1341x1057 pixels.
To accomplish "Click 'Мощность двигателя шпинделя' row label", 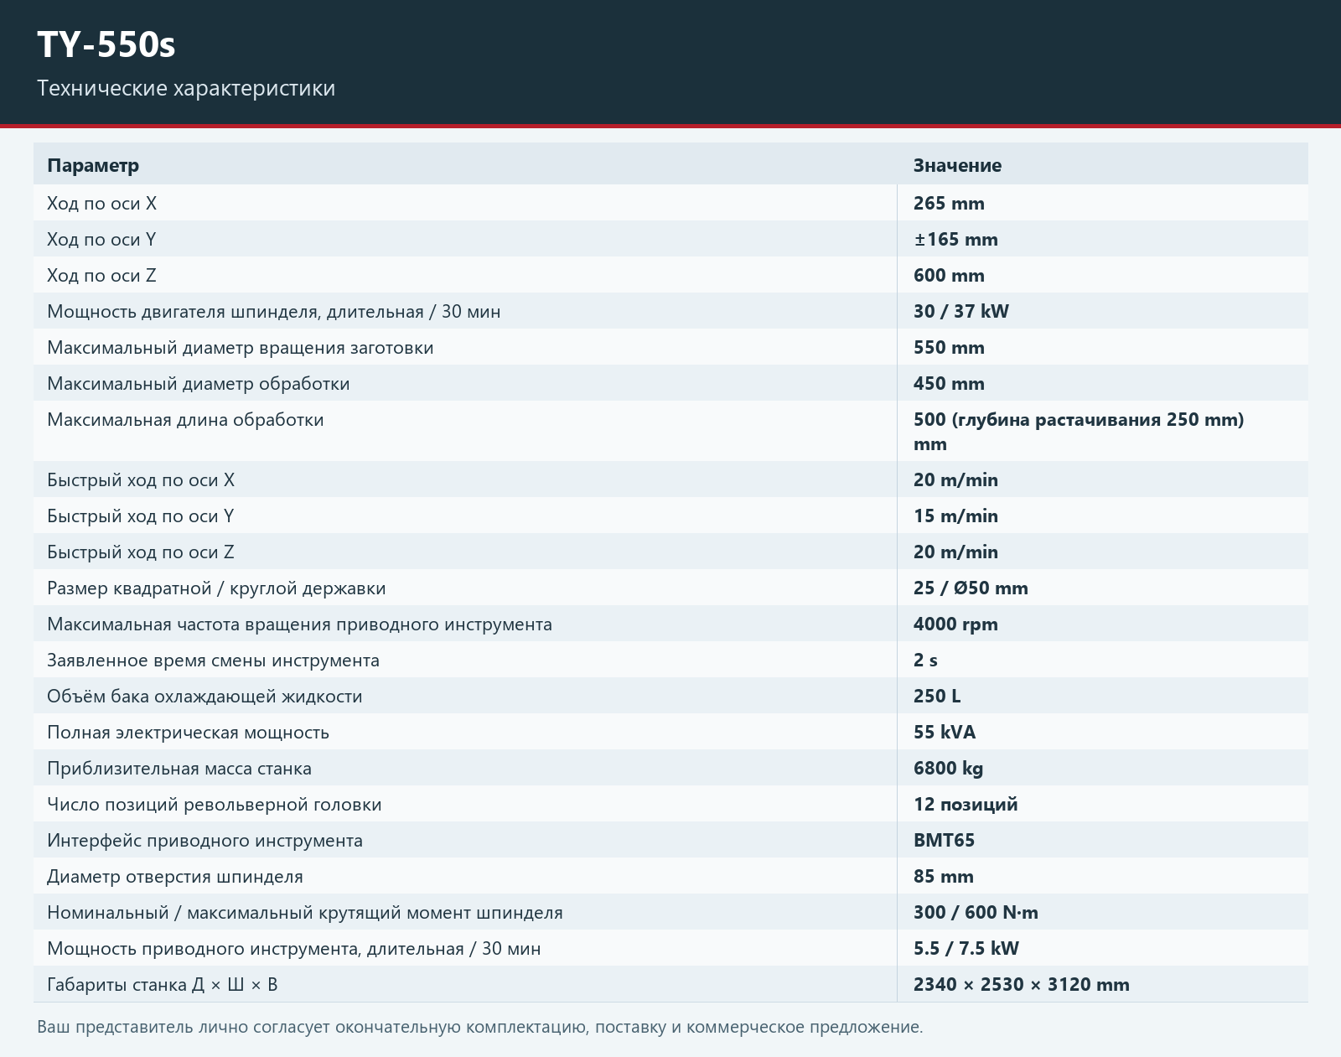I will click(273, 311).
